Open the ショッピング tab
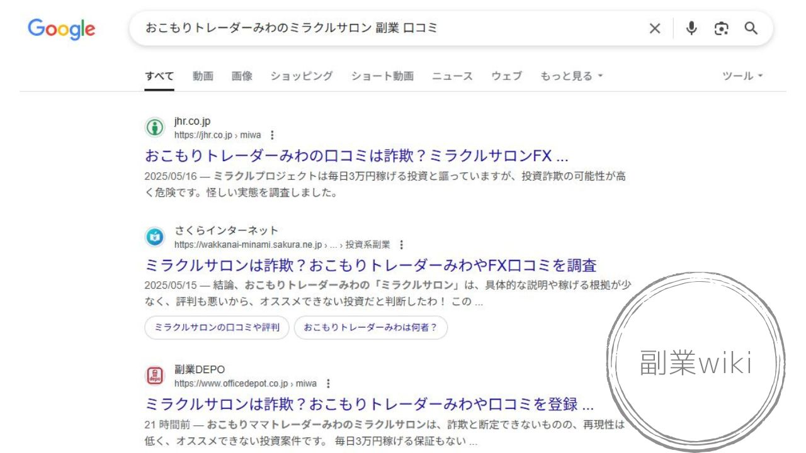This screenshot has width=806, height=453. (x=302, y=76)
